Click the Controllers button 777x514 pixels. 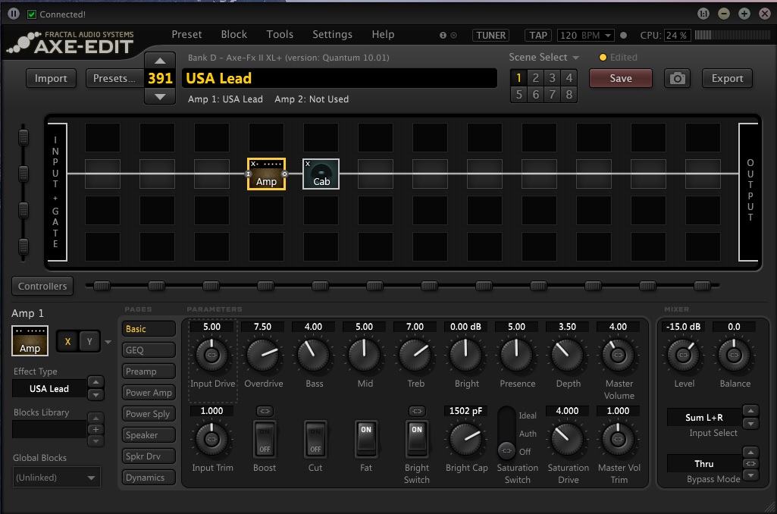coord(42,286)
